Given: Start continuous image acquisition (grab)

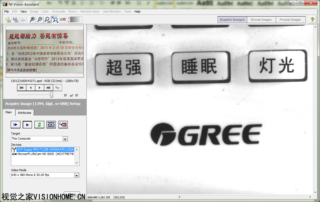Looking at the screenshot, I should click(x=27, y=125).
